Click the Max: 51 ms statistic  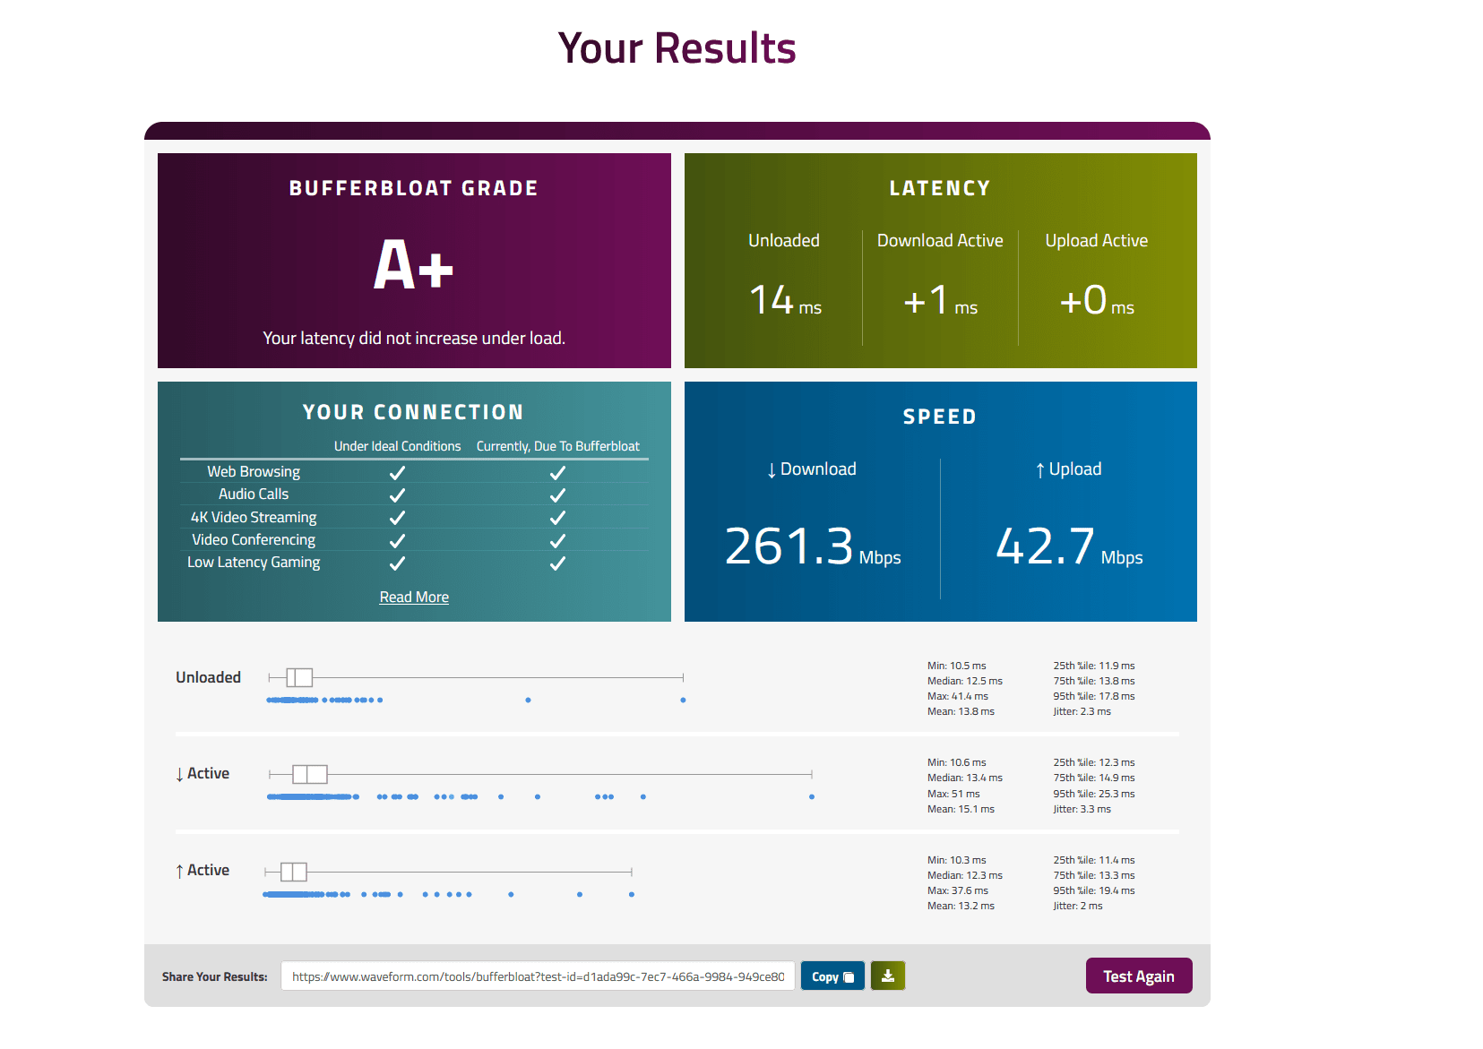[x=953, y=794]
